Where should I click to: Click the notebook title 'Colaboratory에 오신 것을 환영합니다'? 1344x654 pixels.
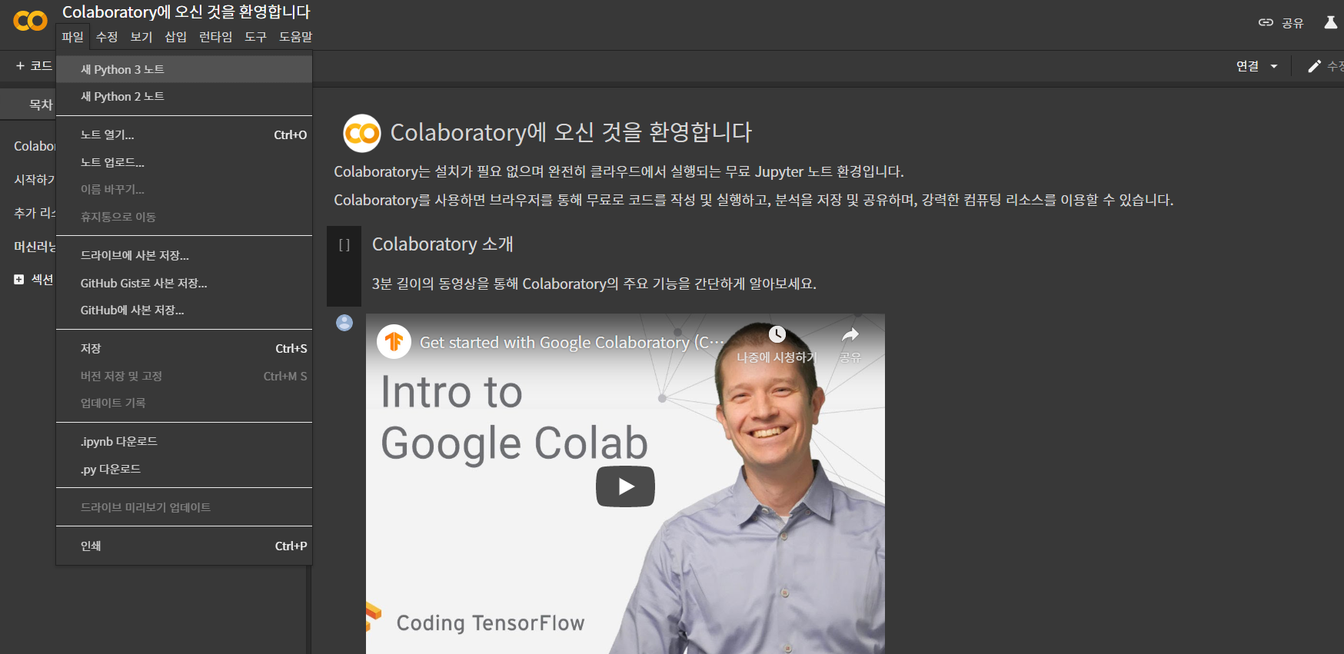[x=186, y=12]
